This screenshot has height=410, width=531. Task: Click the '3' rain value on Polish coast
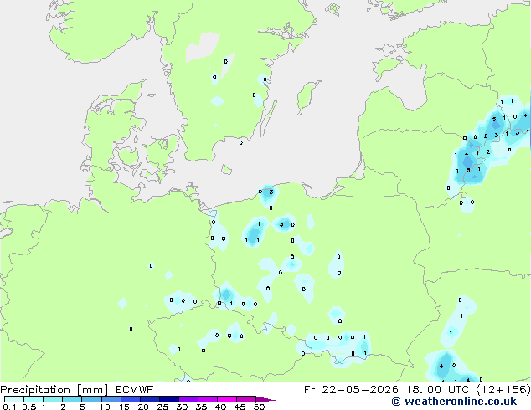[271, 192]
